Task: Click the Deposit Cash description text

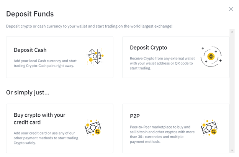Action: [x=45, y=63]
